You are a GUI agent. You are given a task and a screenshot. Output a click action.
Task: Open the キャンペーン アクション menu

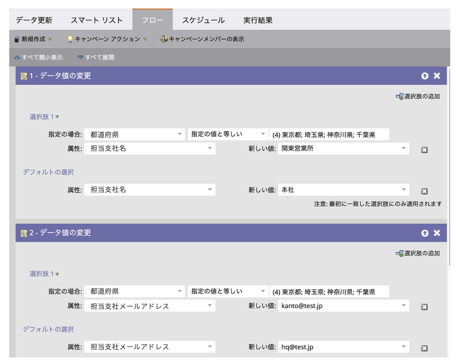(107, 39)
